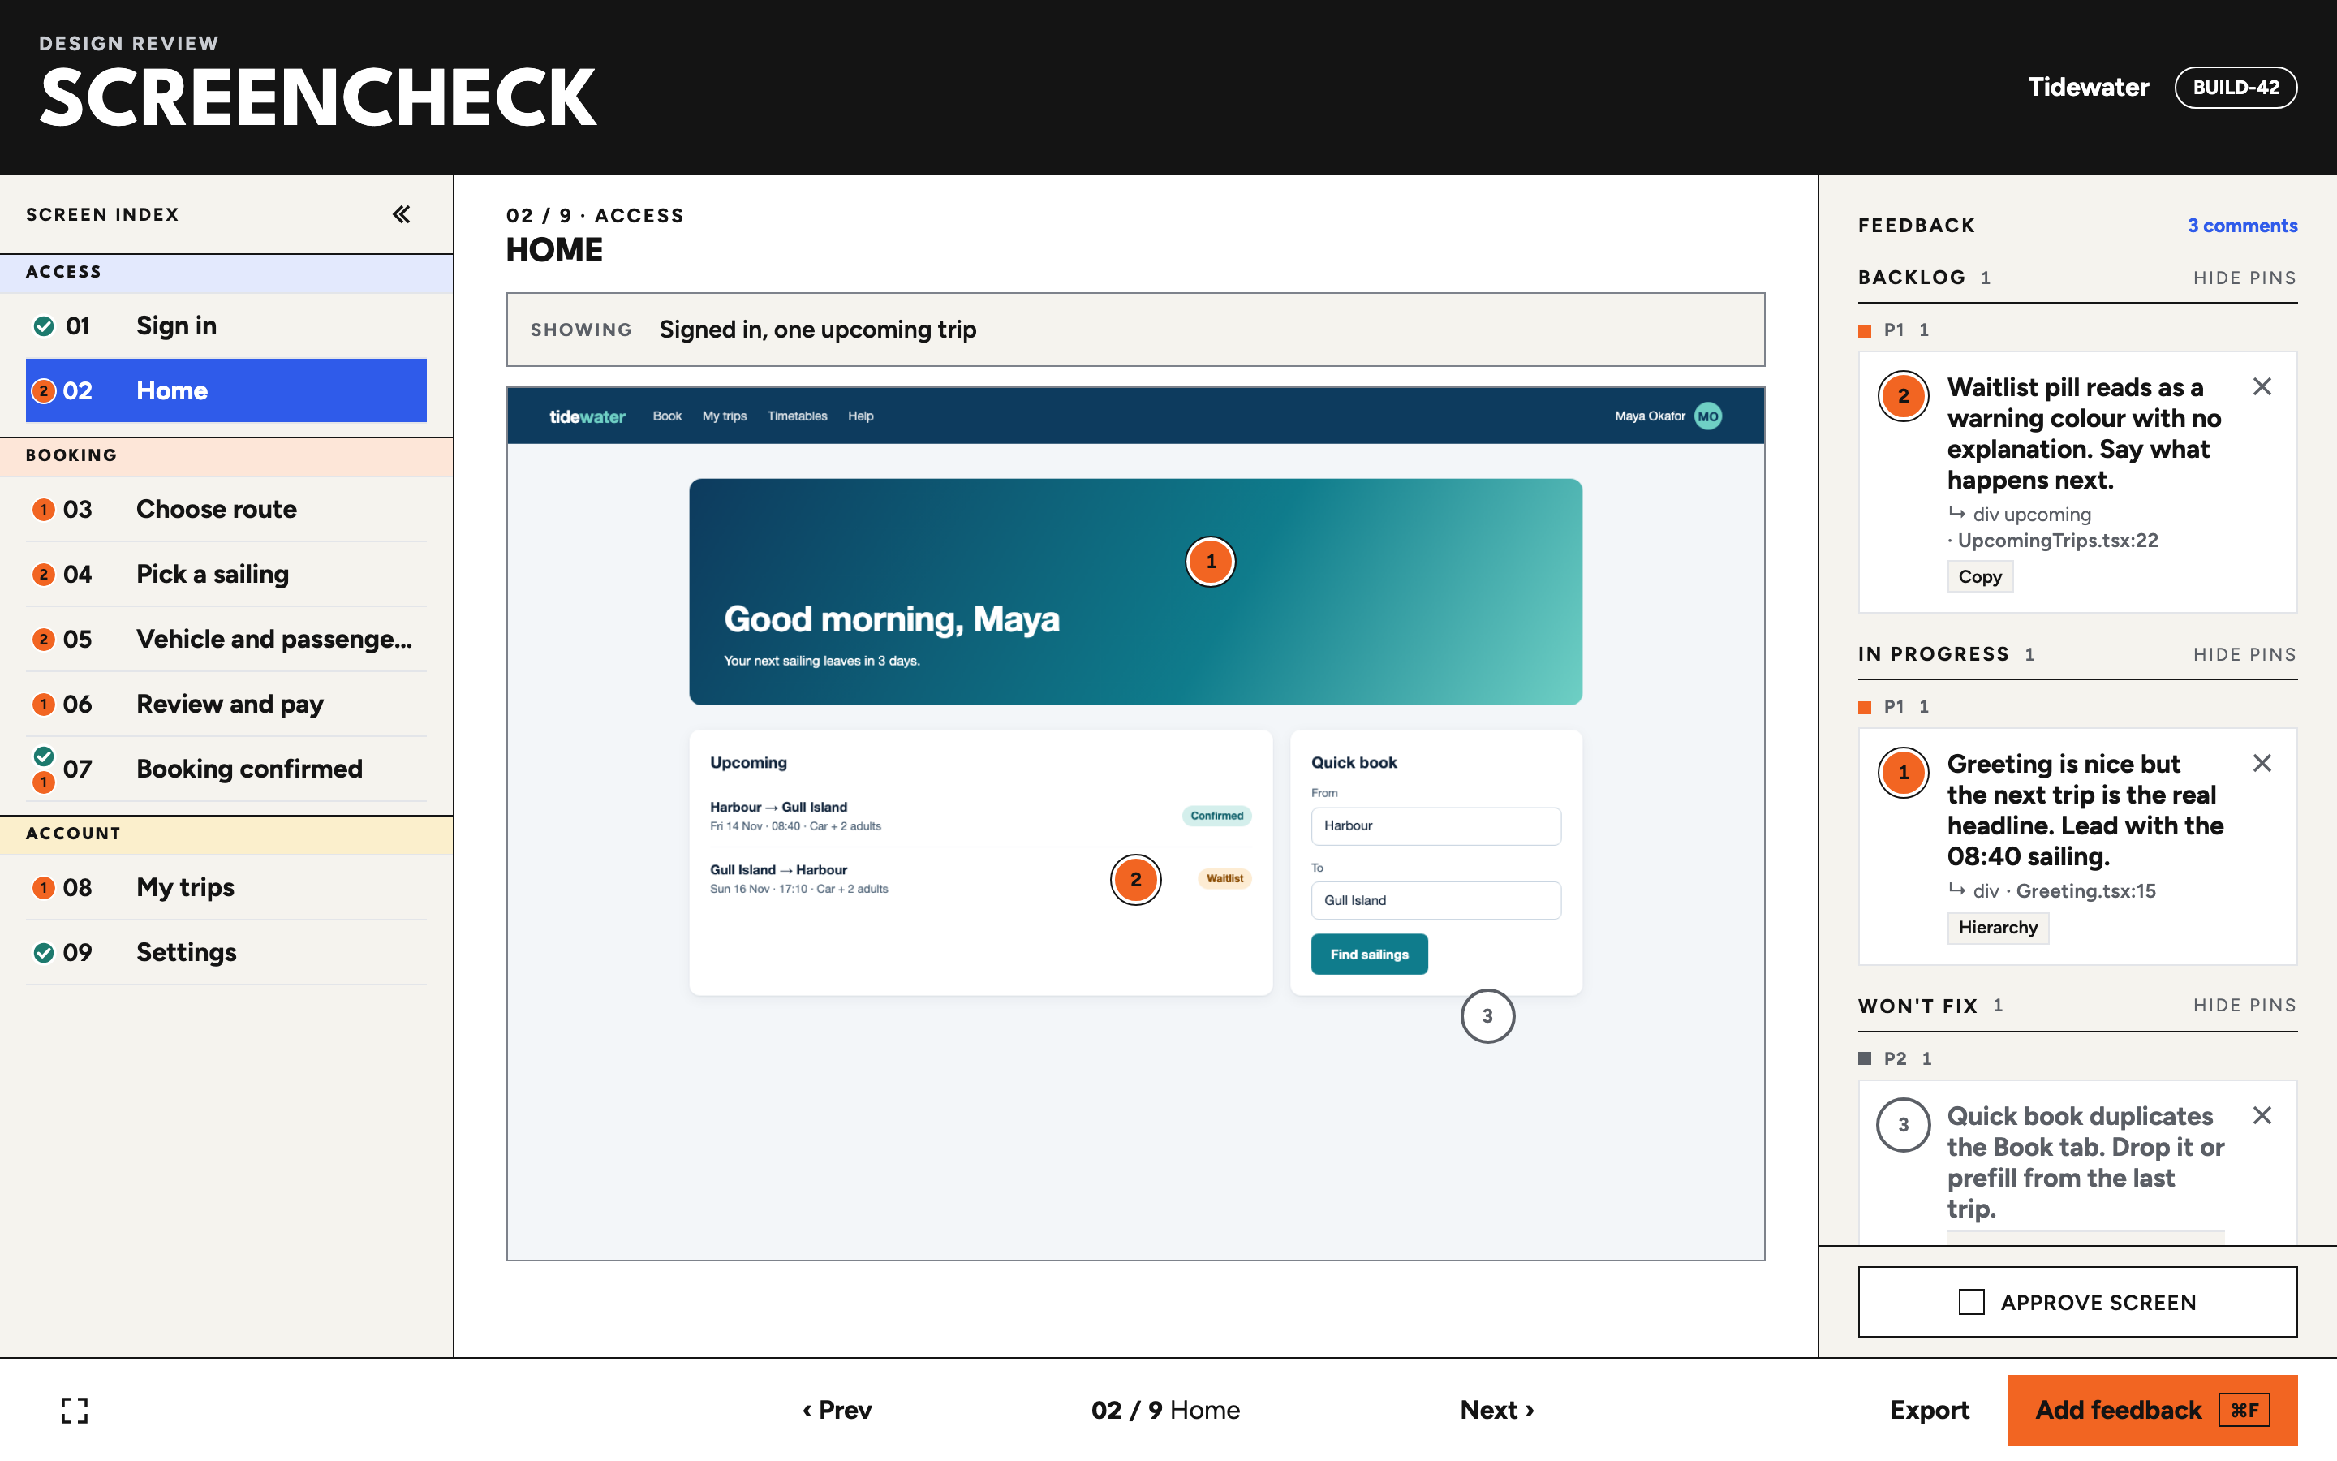Hide pins for the Backlog section

pos(2244,278)
